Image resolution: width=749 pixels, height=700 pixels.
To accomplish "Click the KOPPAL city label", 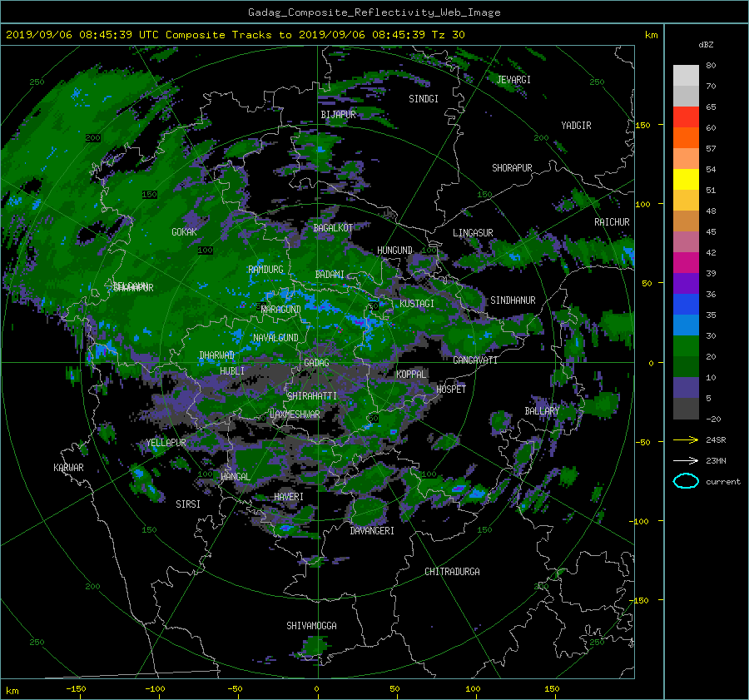I will 411,375.
